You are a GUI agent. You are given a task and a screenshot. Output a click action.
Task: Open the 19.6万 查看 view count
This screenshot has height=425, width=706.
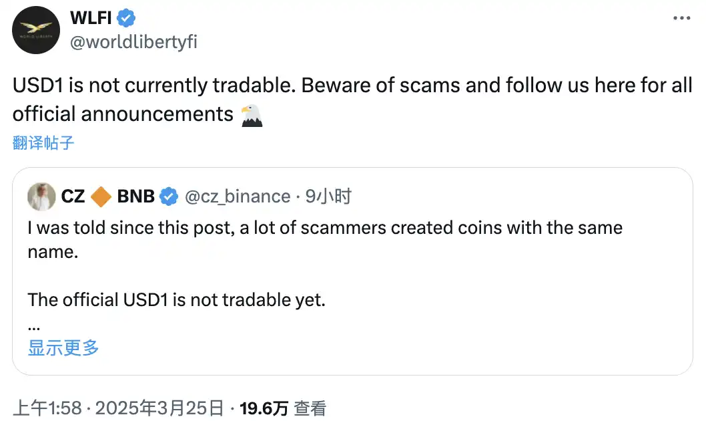coord(282,408)
